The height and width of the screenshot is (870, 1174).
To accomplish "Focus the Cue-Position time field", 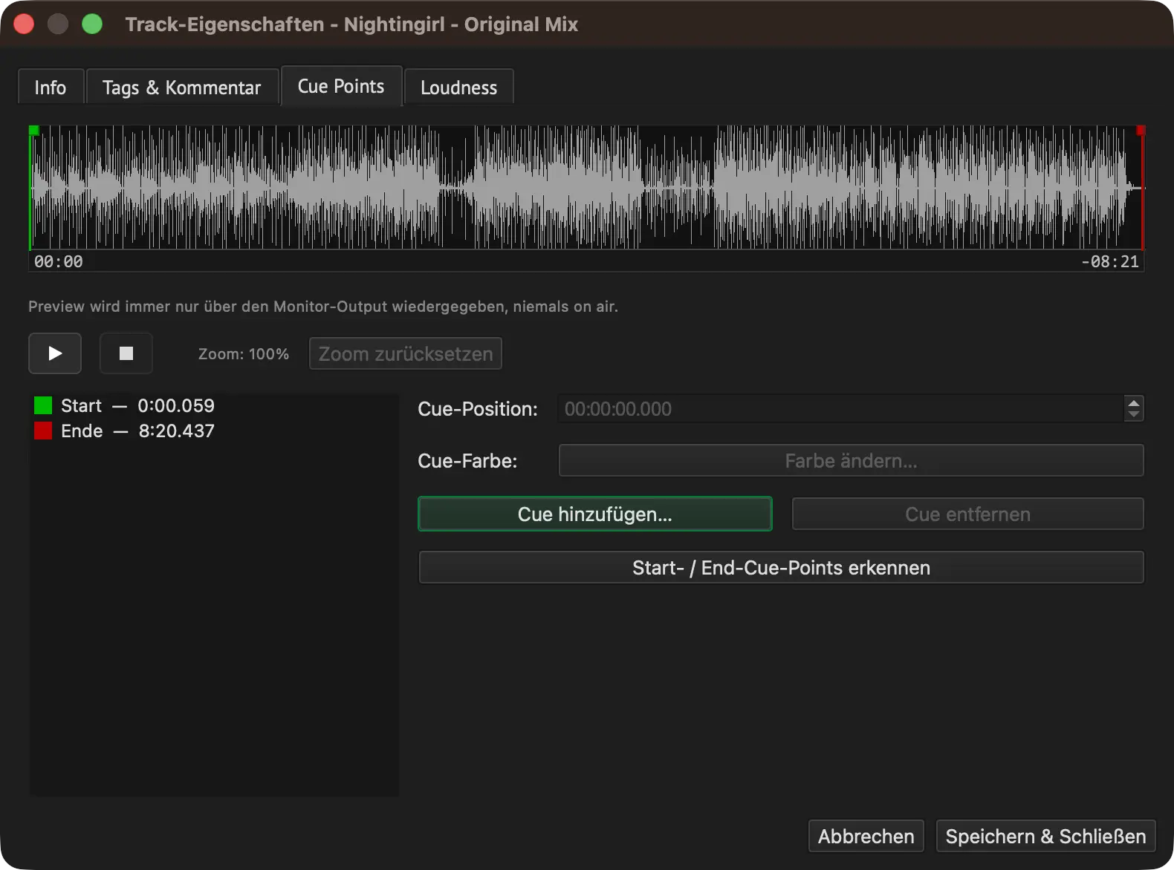I will coord(841,408).
